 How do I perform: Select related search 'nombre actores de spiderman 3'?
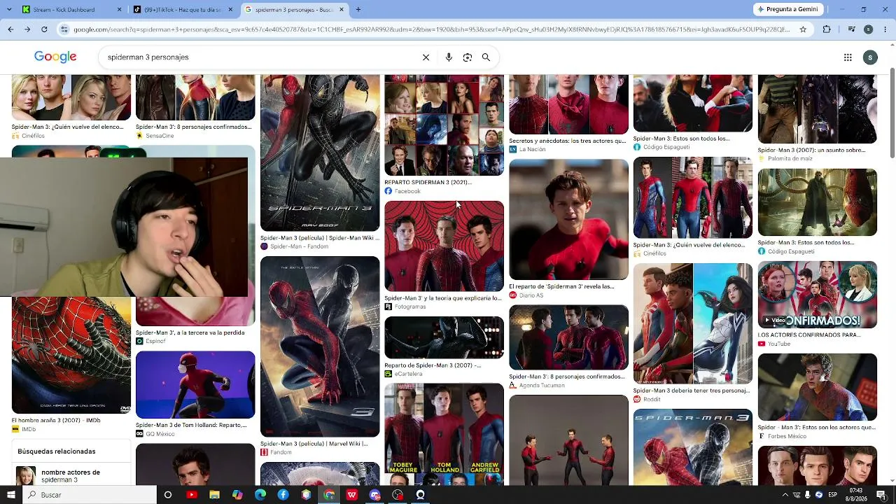click(x=70, y=476)
